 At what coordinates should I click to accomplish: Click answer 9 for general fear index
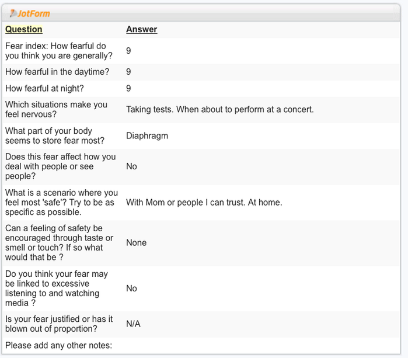coord(128,51)
